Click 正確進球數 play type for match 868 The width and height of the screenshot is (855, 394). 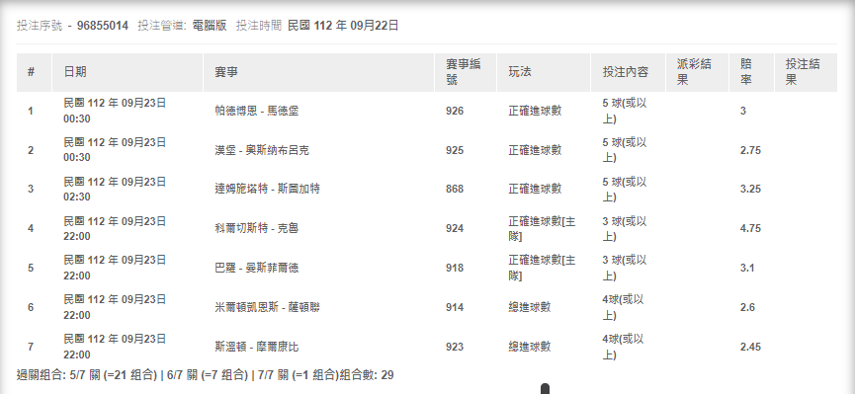click(535, 189)
